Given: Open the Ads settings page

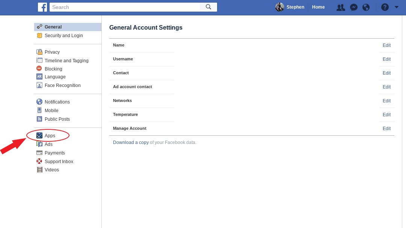Looking at the screenshot, I should (x=48, y=144).
